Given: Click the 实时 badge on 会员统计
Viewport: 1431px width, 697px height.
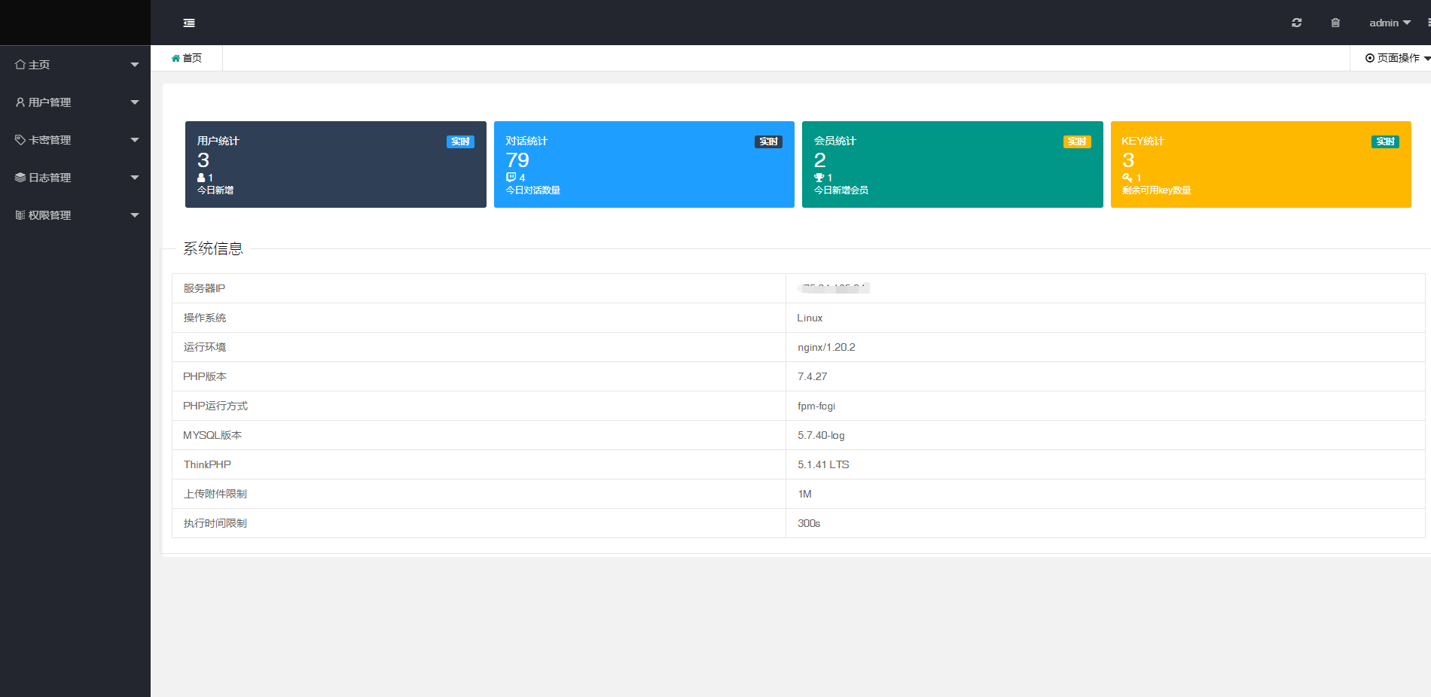Looking at the screenshot, I should click(x=1076, y=142).
